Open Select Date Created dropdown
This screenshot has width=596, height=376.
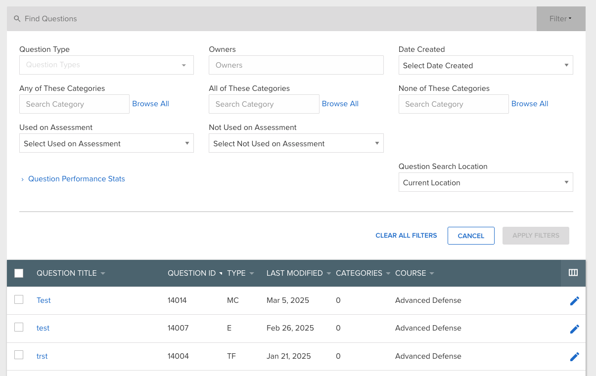(x=486, y=65)
